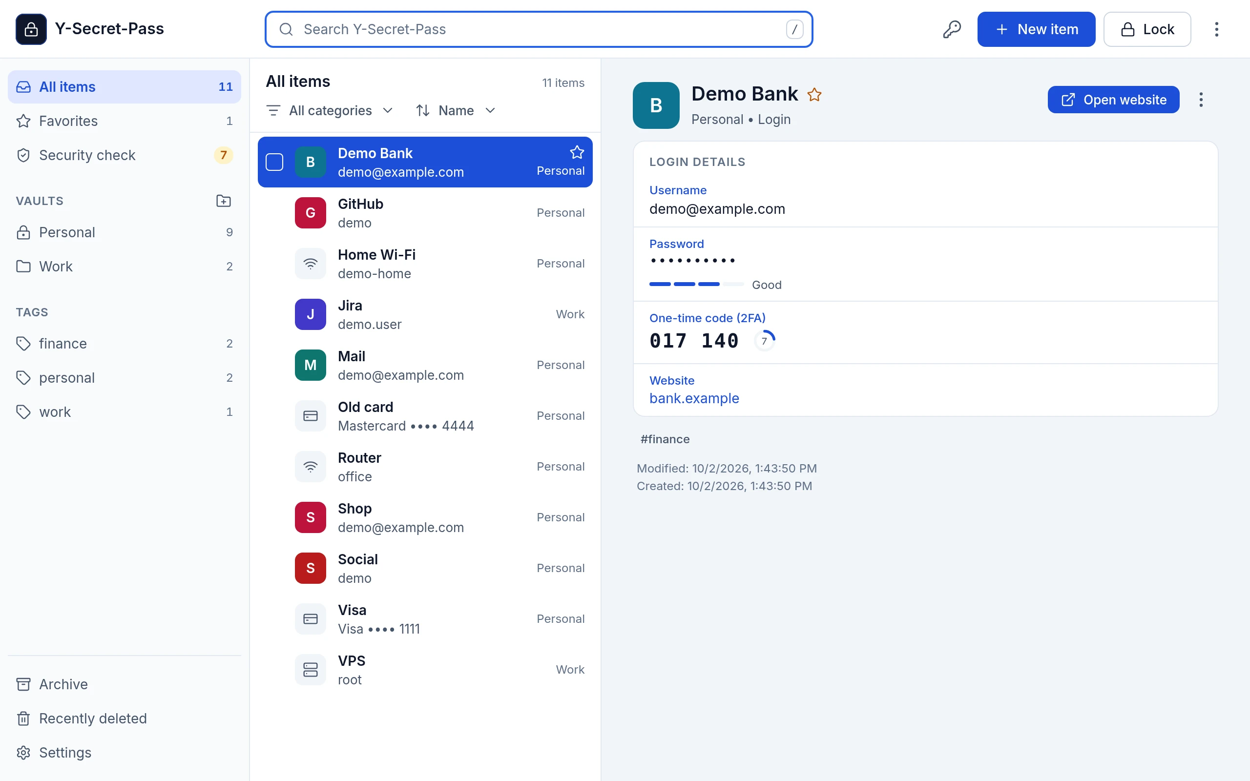1250x781 pixels.
Task: Open Demo Bank detail more-options menu
Action: coord(1201,100)
